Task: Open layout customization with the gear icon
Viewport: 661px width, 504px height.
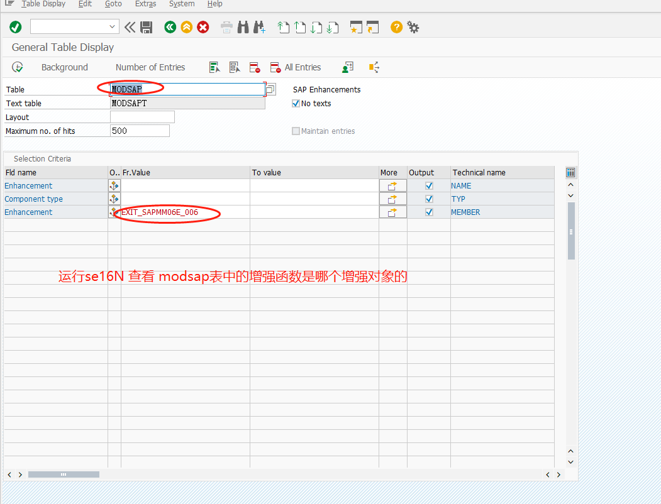Action: coord(413,26)
